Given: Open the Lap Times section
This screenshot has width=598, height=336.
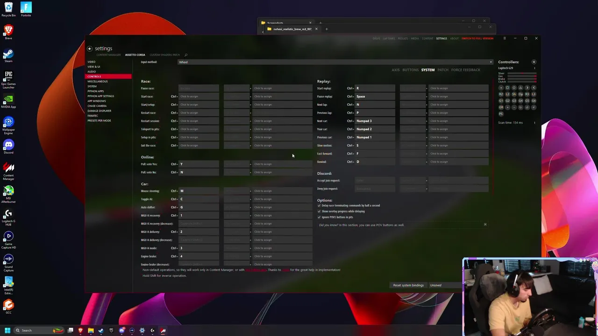Looking at the screenshot, I should pyautogui.click(x=389, y=38).
